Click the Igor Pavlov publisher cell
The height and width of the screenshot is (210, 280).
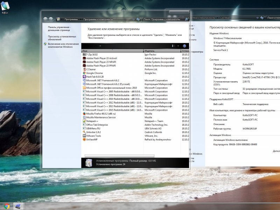[150, 55]
